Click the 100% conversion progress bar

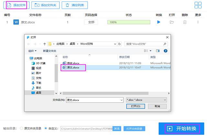click(x=129, y=22)
